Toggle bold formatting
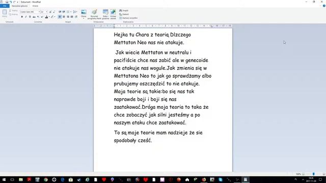This screenshot has width=326, height=183. tap(22, 17)
